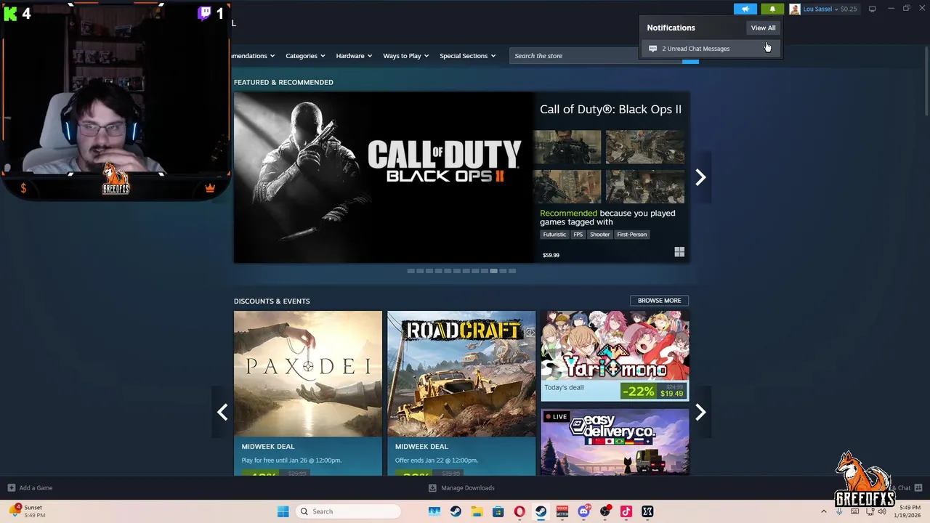This screenshot has height=523, width=930.
Task: Open the Yarimono today's deal card
Action: [615, 356]
